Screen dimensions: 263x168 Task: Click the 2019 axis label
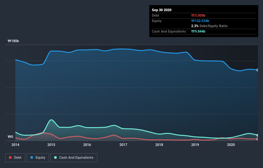(x=195, y=145)
